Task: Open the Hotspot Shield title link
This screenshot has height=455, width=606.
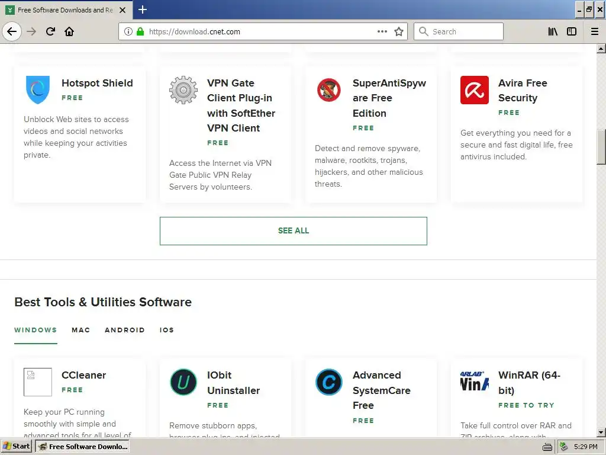Action: [x=97, y=83]
